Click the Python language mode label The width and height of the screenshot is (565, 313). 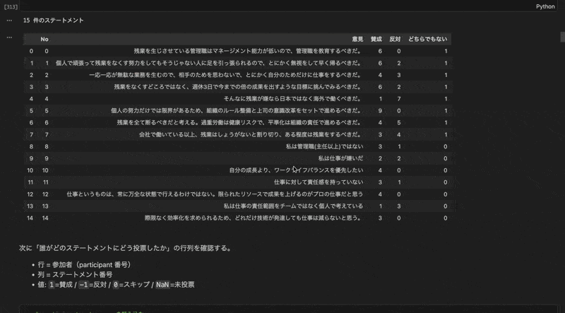click(545, 6)
